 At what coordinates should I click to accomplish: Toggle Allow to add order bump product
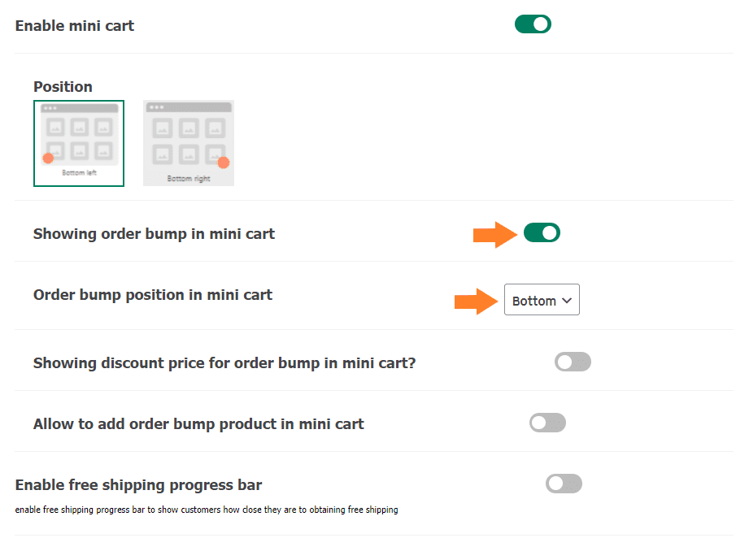547,423
